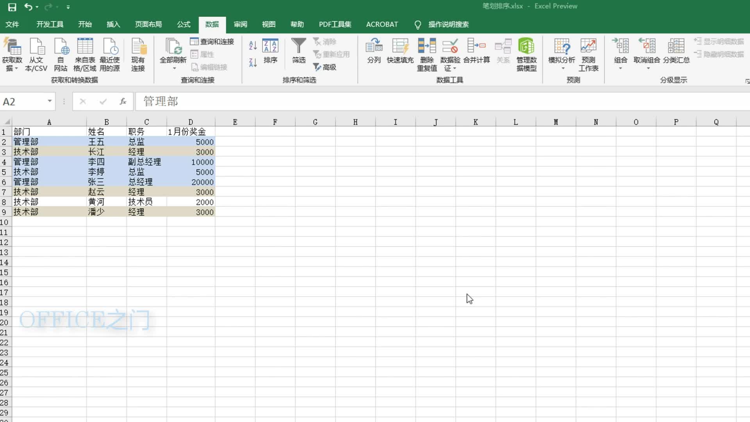
Task: Click the Show Detail (显示明细数据) button
Action: coord(719,41)
